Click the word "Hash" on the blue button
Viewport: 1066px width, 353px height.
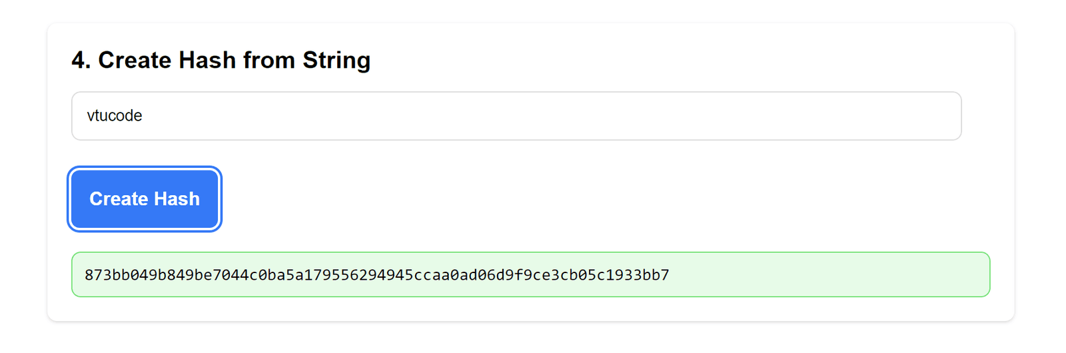coord(177,199)
